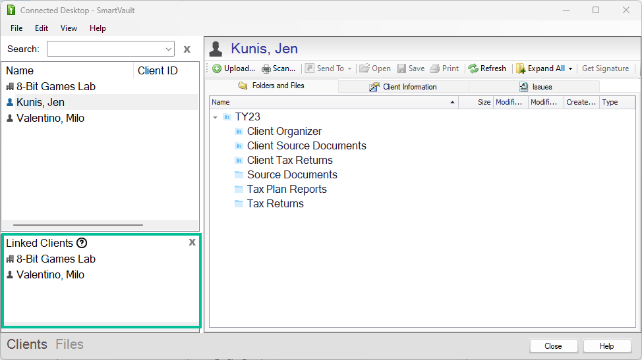642x360 pixels.
Task: Click the Send To toolbar button
Action: coord(325,68)
